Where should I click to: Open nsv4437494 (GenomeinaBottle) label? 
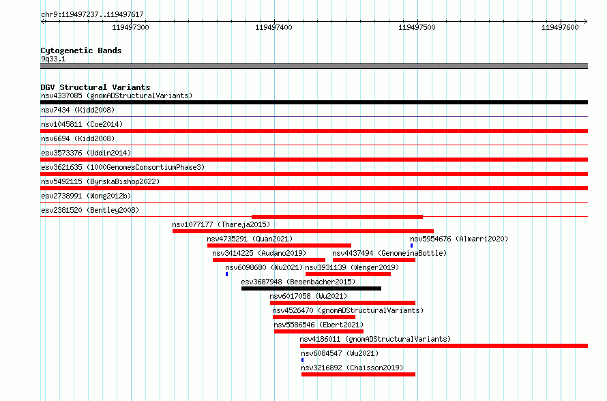pos(389,253)
